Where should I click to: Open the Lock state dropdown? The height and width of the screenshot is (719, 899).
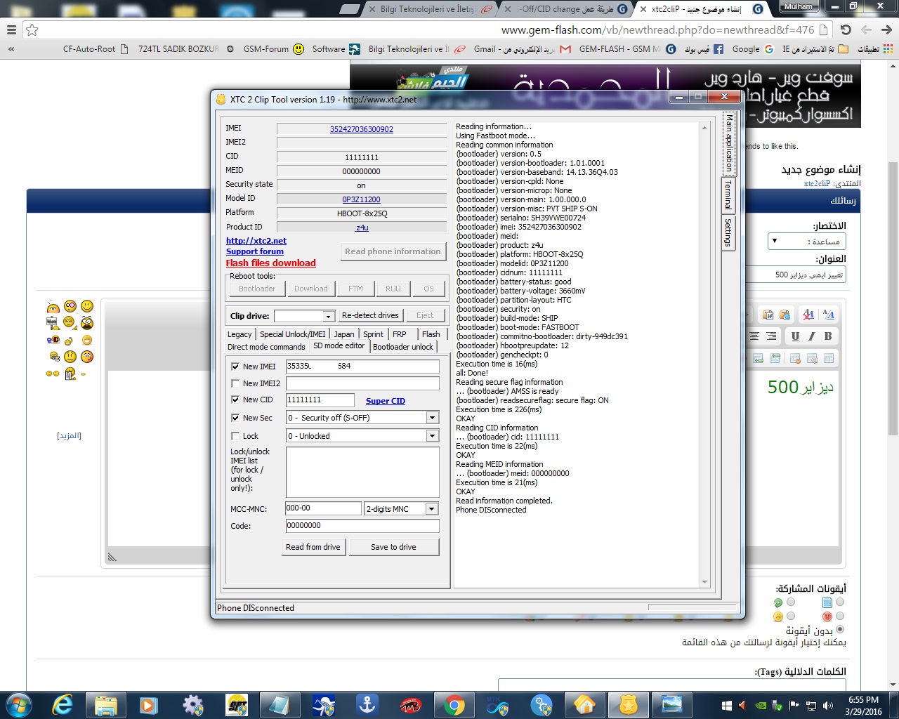point(432,436)
